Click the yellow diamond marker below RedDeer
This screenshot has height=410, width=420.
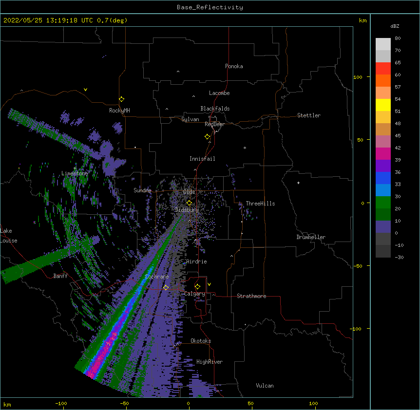pos(208,137)
